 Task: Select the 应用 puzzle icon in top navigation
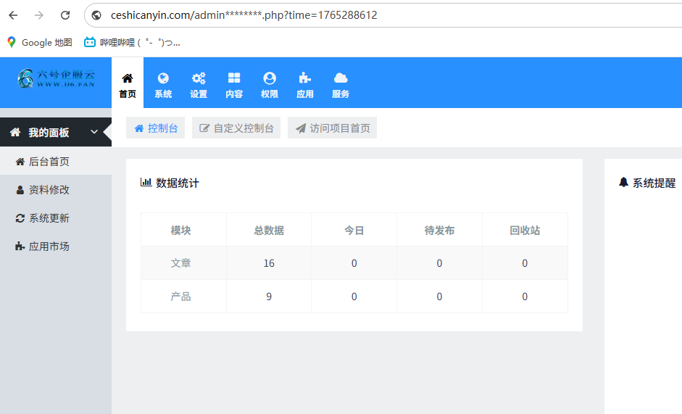(x=305, y=78)
